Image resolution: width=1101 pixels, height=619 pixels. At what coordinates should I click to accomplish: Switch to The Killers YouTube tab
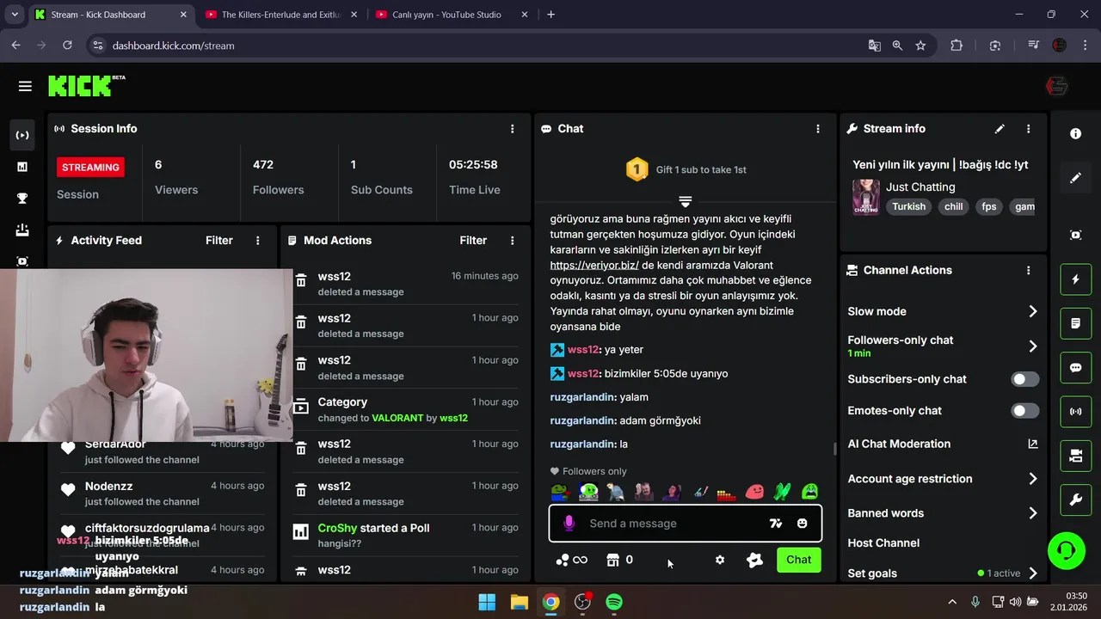coord(281,15)
